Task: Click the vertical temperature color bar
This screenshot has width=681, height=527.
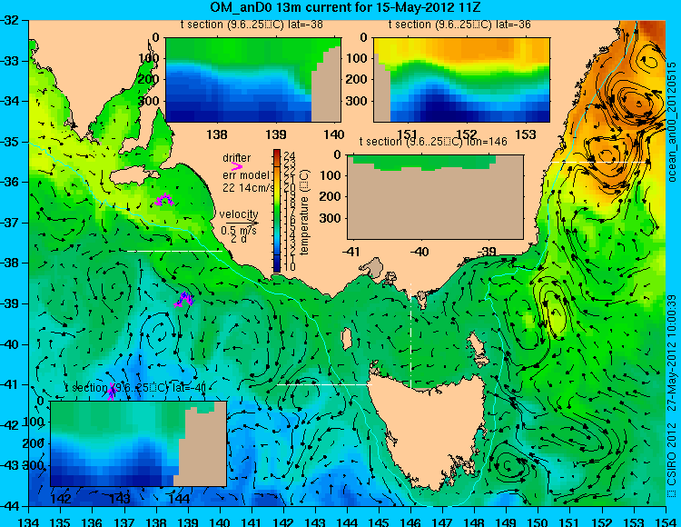Action: [277, 211]
